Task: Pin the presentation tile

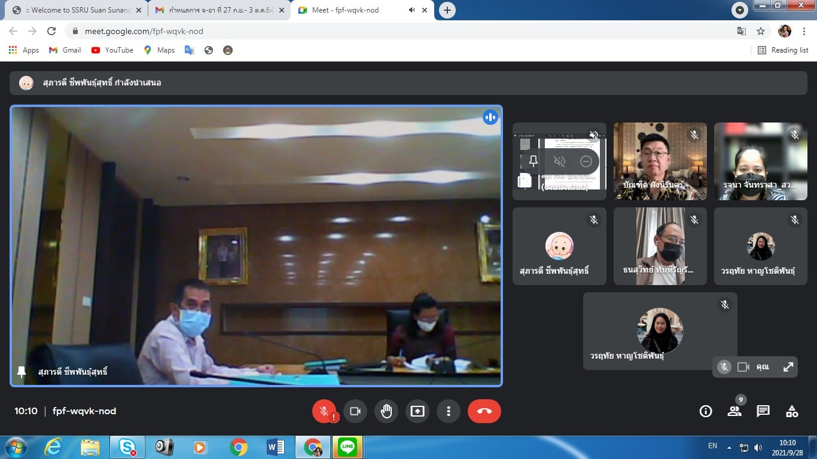Action: [x=534, y=161]
